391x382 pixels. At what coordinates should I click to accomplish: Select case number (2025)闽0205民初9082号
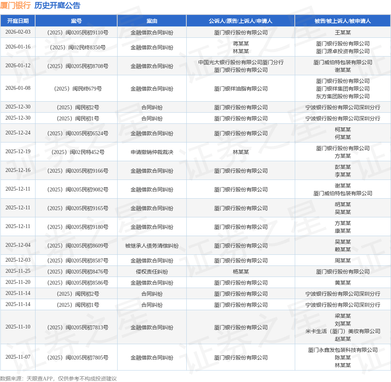tap(78, 189)
